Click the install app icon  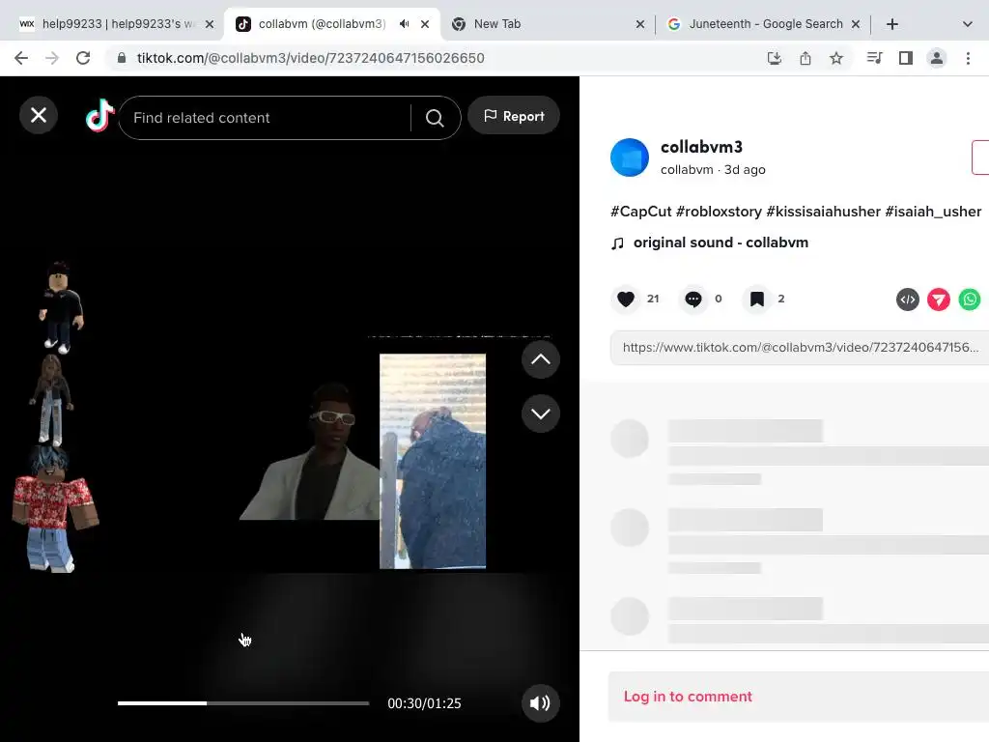tap(775, 58)
